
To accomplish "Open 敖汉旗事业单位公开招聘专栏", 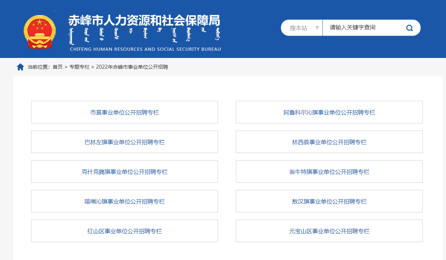I will tap(329, 201).
